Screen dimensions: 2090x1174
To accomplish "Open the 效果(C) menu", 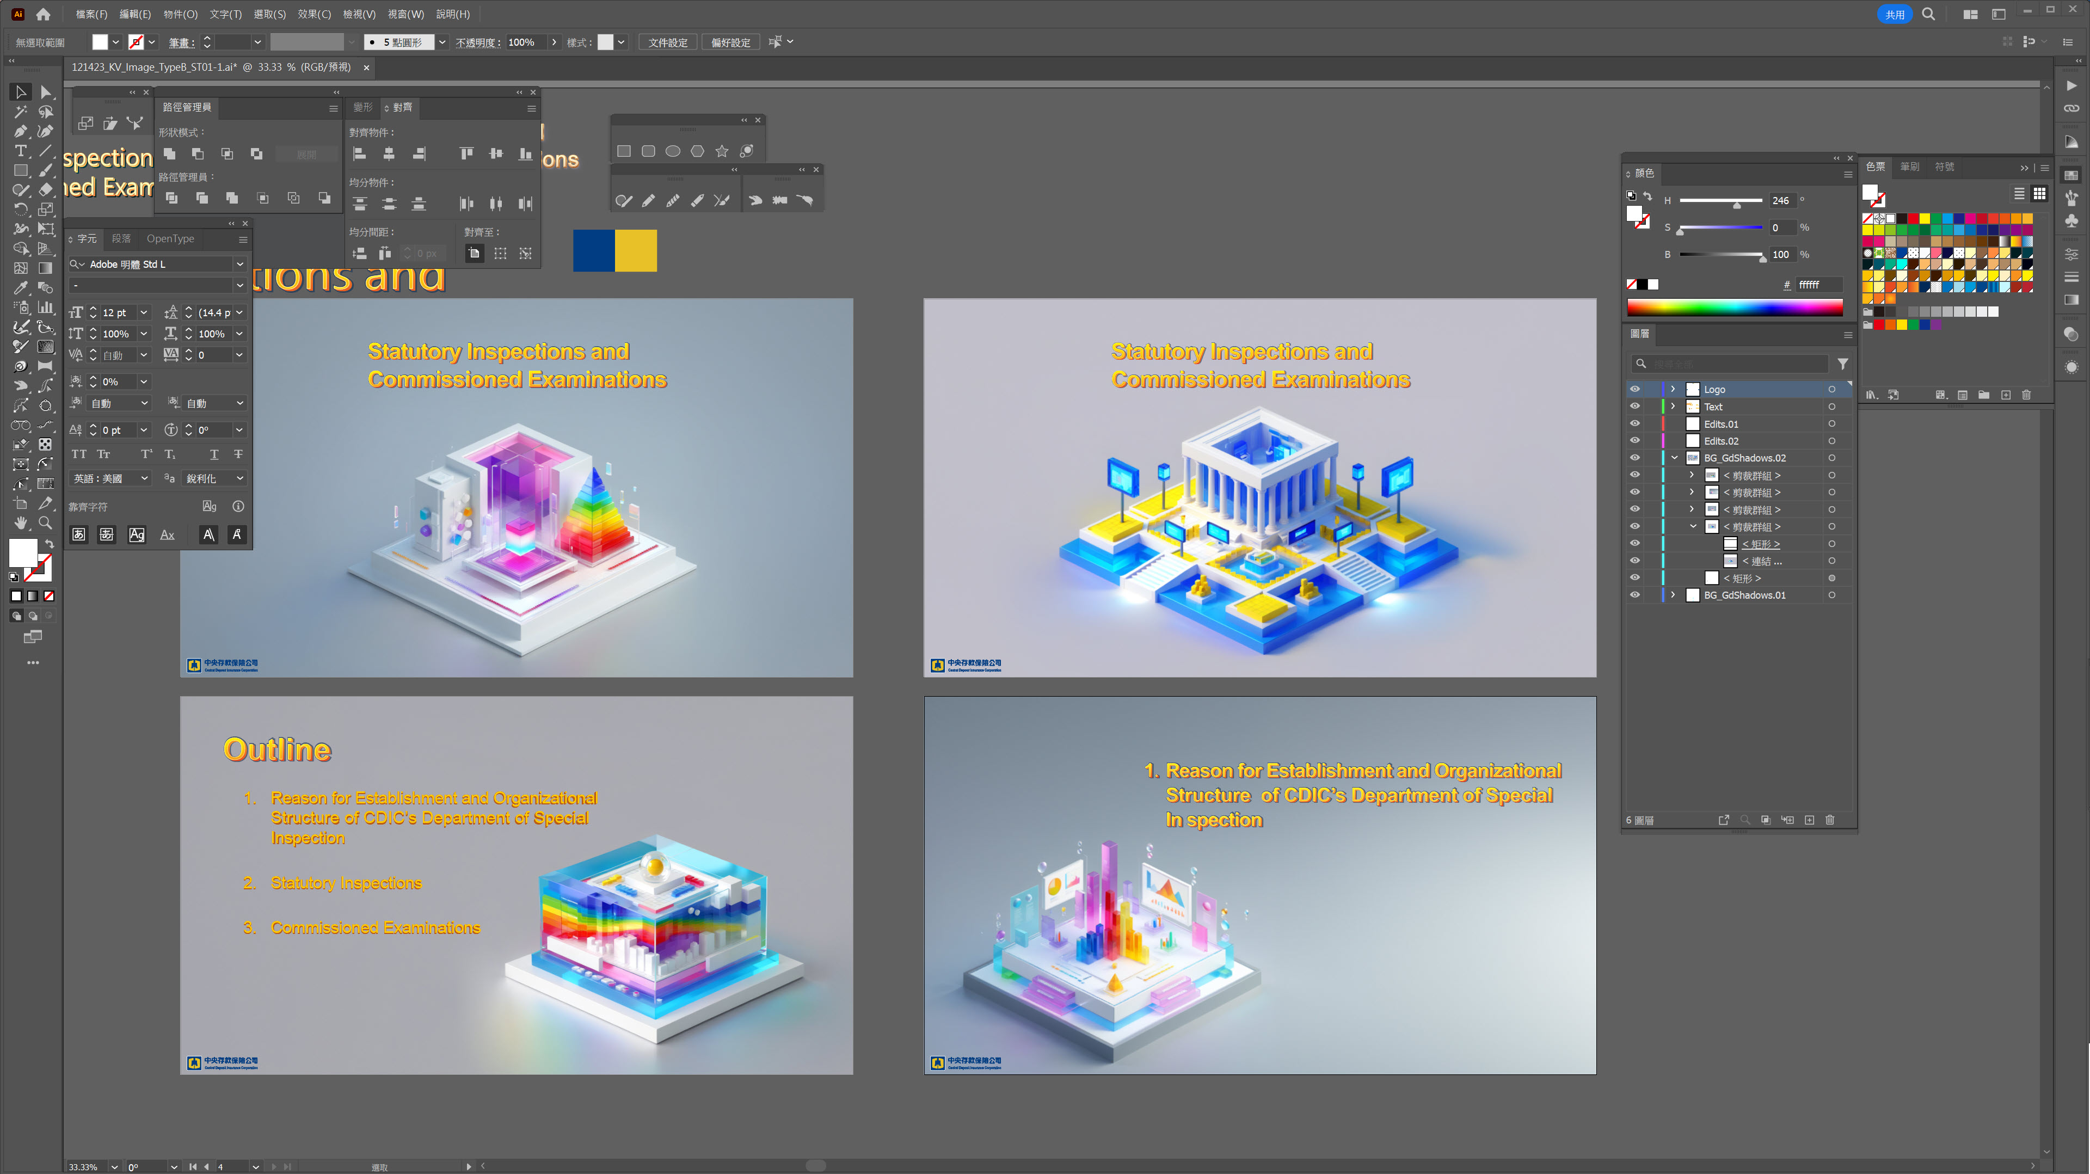I will (x=314, y=14).
